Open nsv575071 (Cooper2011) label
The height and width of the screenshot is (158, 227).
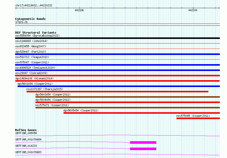52,105
